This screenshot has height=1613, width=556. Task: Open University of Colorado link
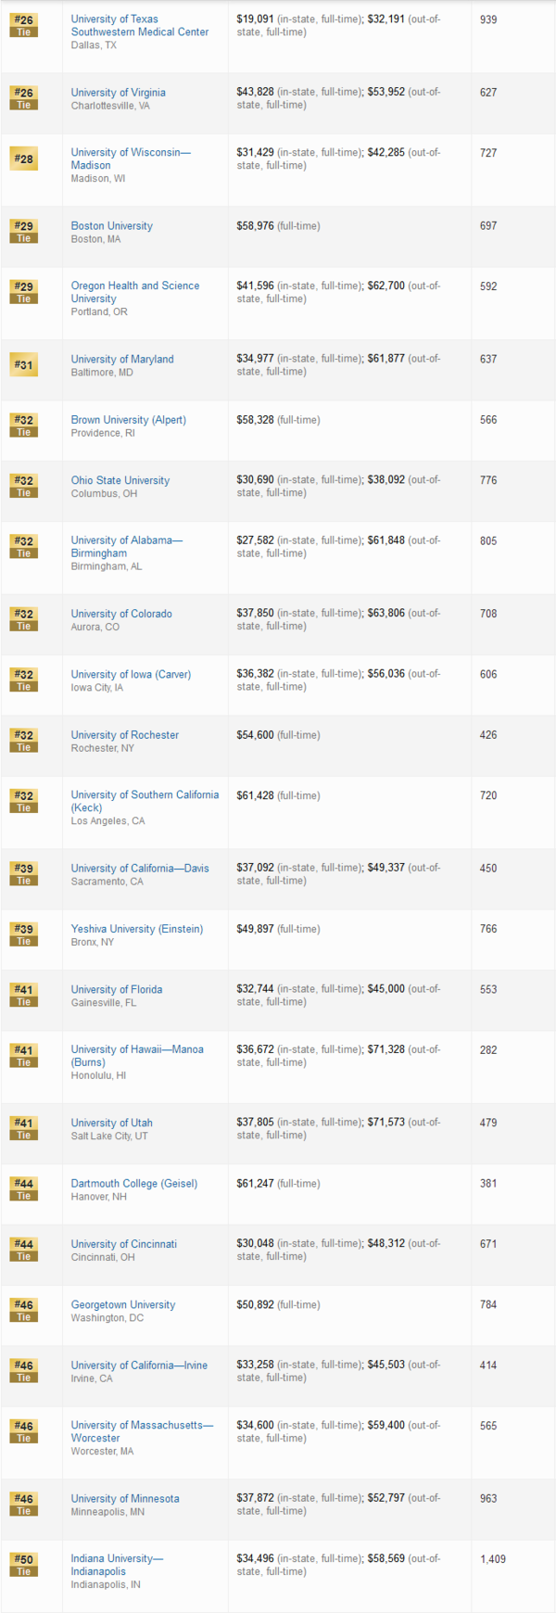[121, 614]
